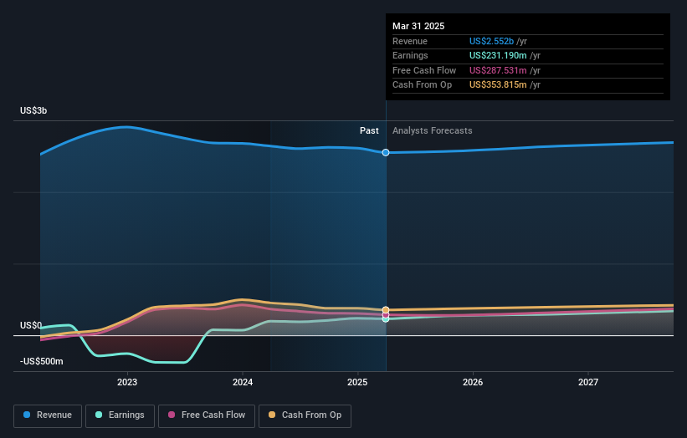Click the US$0 y-axis label

point(31,325)
